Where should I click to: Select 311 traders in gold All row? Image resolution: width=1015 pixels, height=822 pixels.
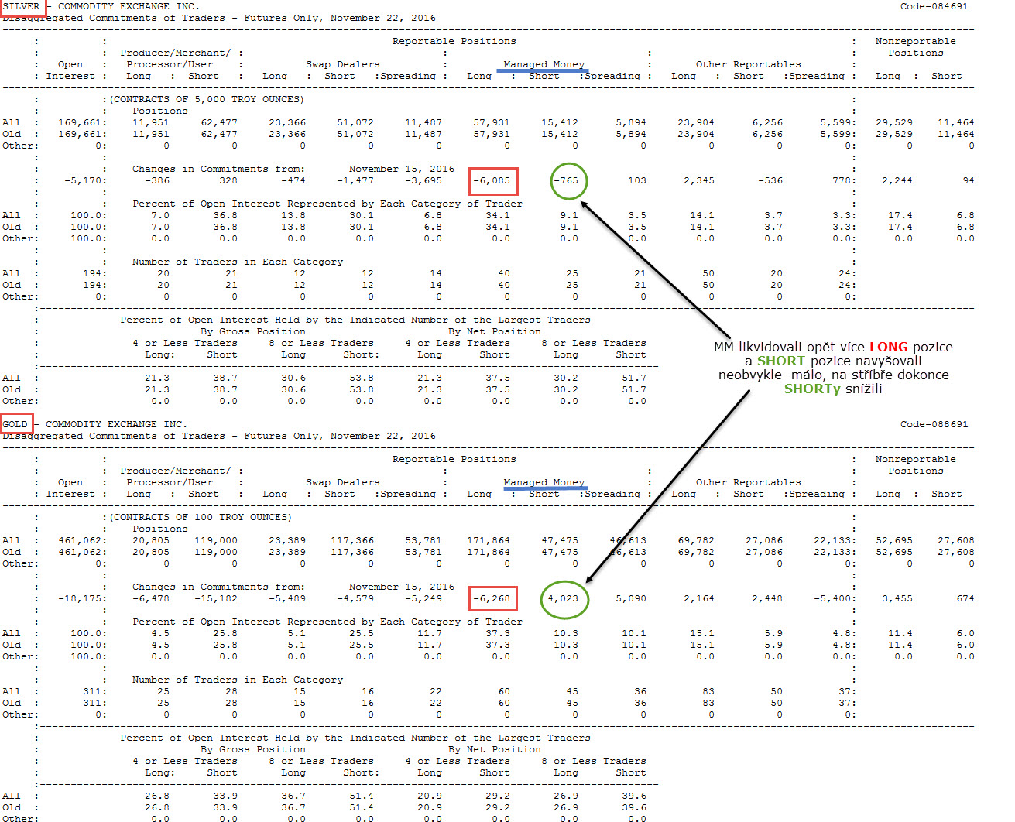[91, 691]
